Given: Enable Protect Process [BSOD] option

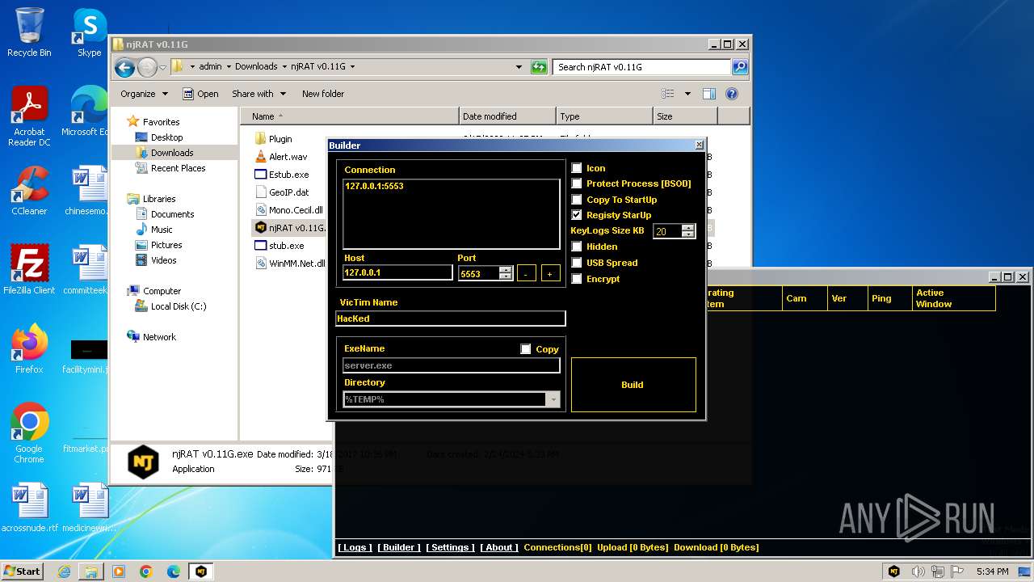Looking at the screenshot, I should click(x=577, y=183).
